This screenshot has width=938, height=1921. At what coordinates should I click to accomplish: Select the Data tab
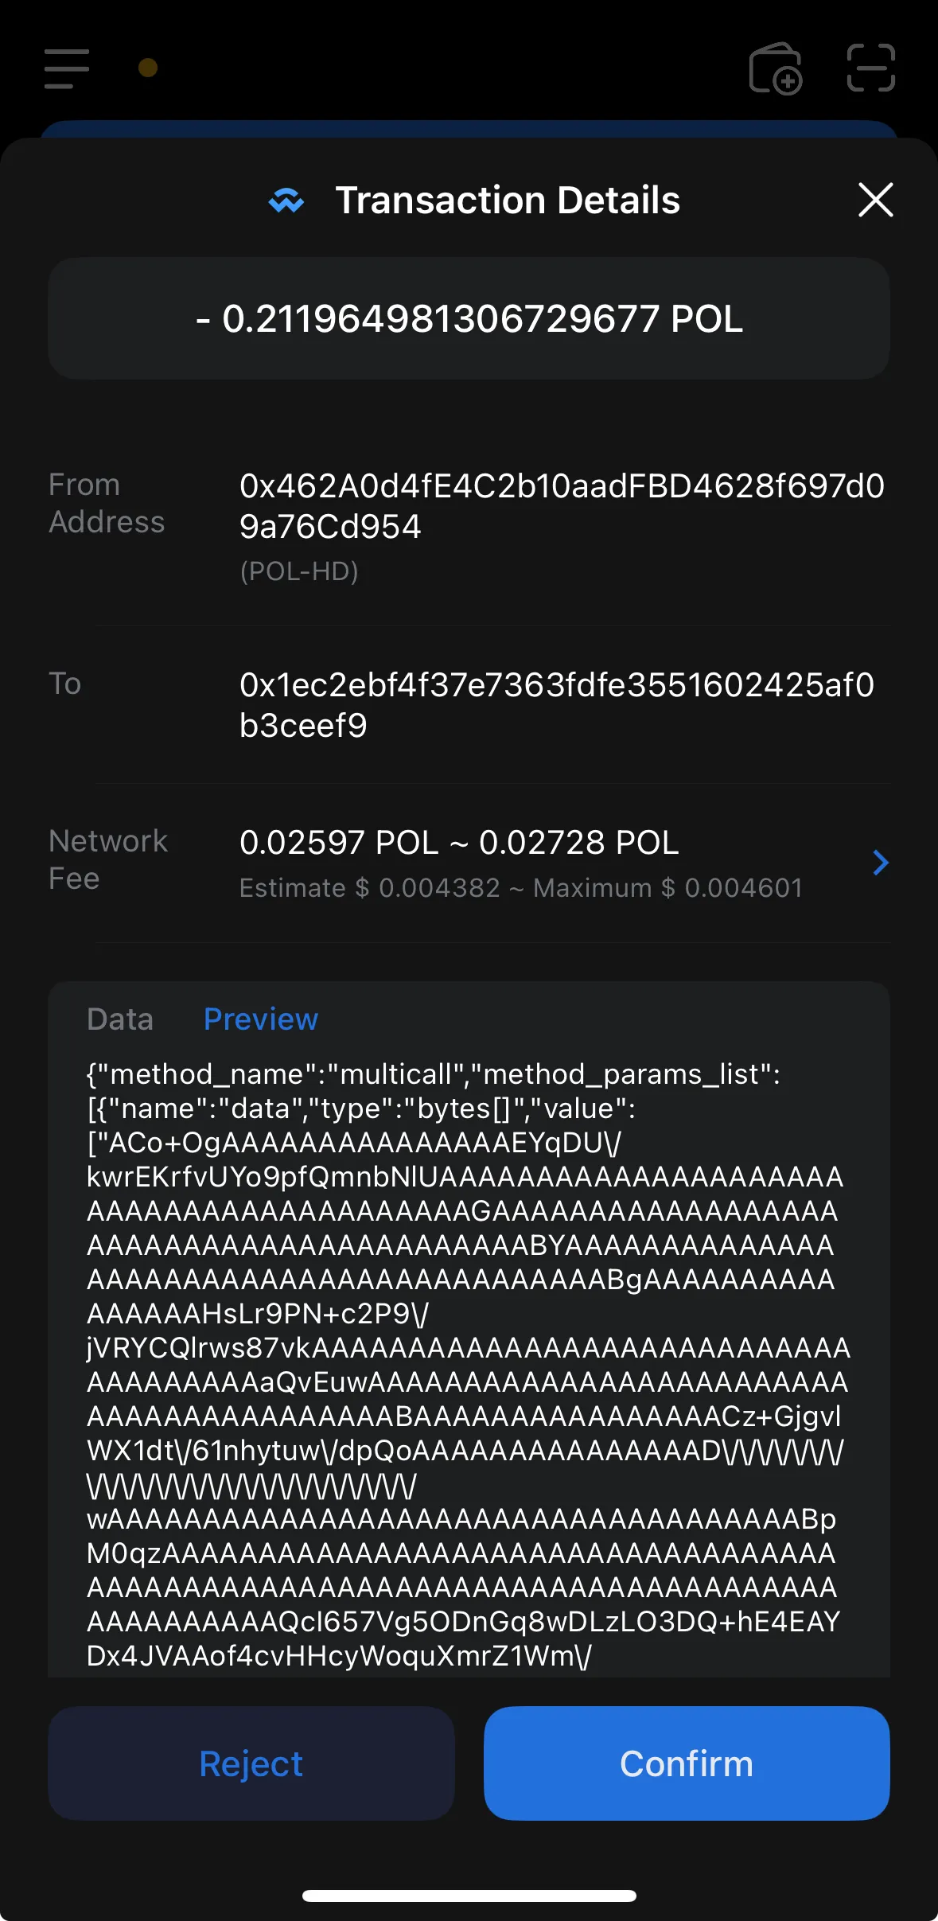pyautogui.click(x=120, y=1019)
